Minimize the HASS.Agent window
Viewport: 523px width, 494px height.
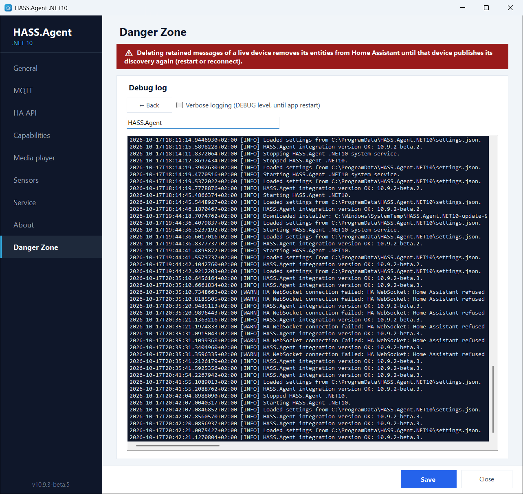click(x=463, y=8)
